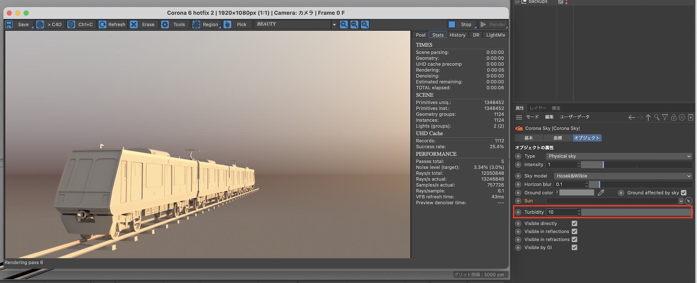Screen dimensions: 697x283
Task: Open the History tab
Action: 457,35
